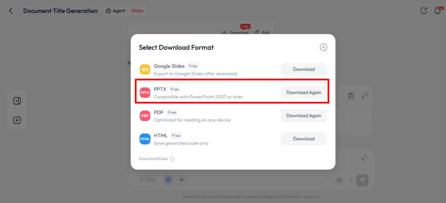Click the back arrow icon
Viewport: 446px width, 203px height.
(11, 11)
